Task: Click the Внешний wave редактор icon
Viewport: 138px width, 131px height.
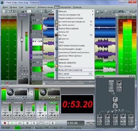Action: pos(57,70)
